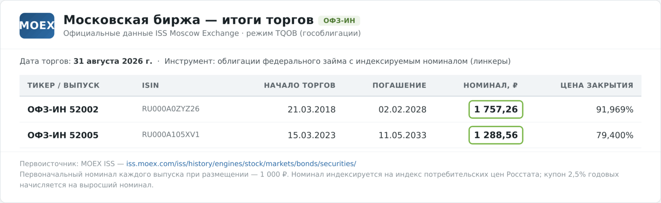This screenshot has width=661, height=203.
Task: Click the ТИКЕР / ВЫПУСК column header
Action: tap(64, 85)
